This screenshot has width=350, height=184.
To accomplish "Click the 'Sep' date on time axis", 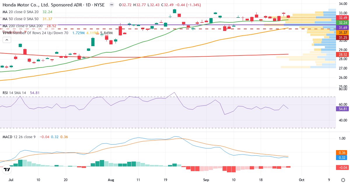I will click(206, 180).
